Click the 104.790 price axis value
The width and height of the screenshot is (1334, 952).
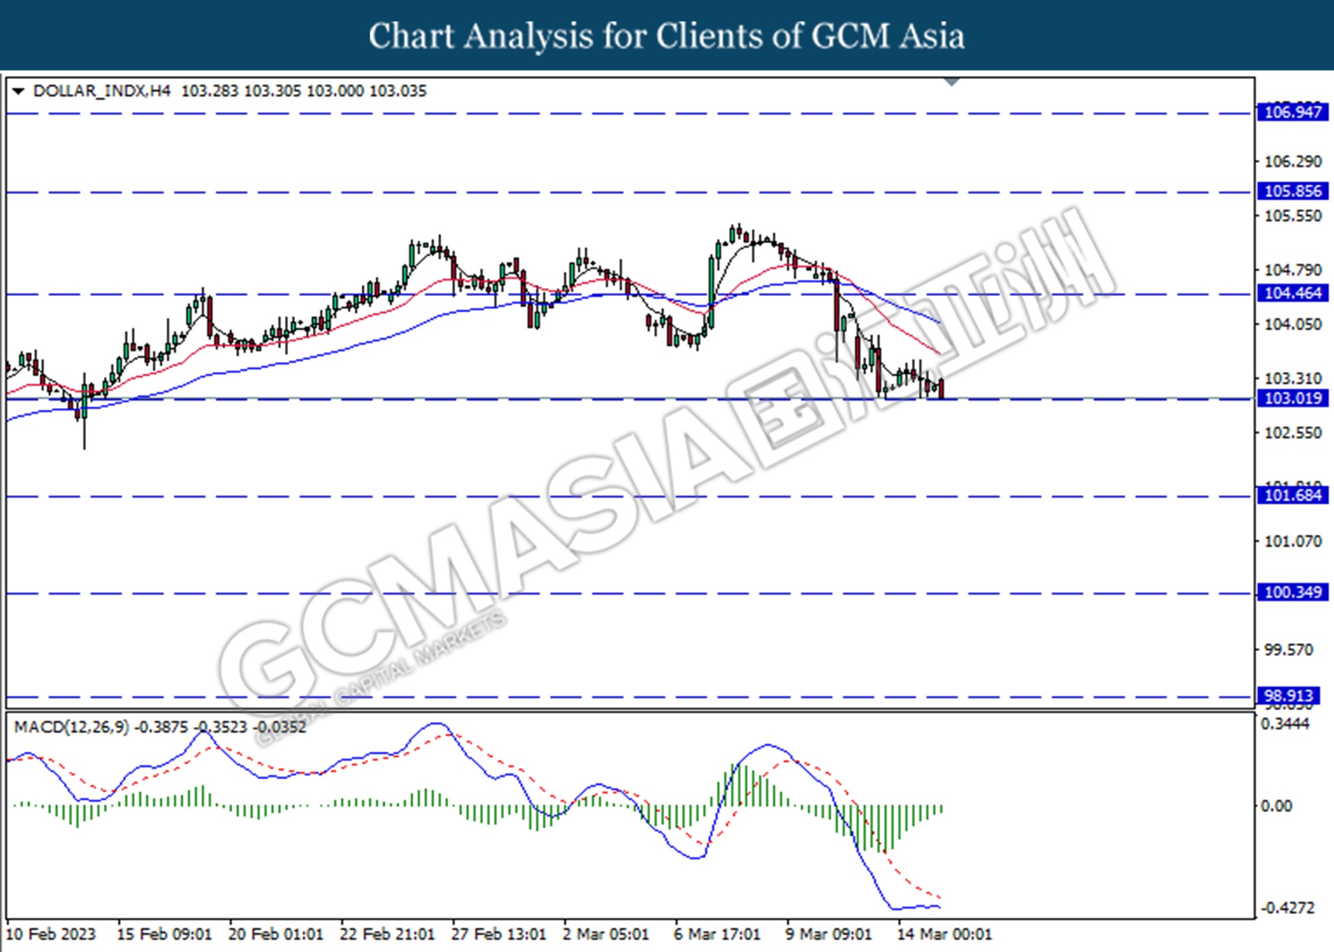point(1293,270)
